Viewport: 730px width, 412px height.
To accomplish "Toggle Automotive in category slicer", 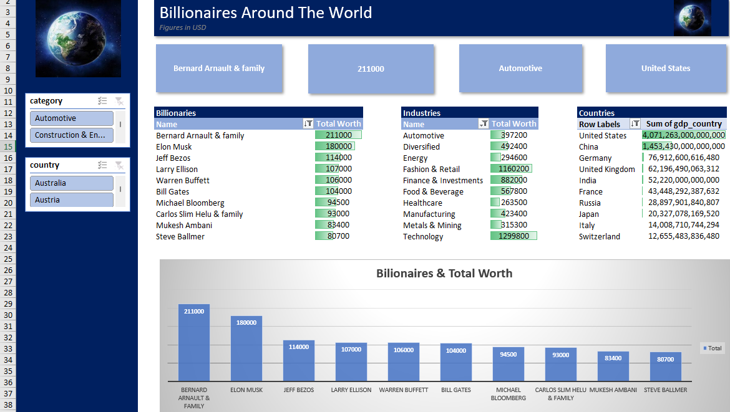I will pyautogui.click(x=71, y=118).
